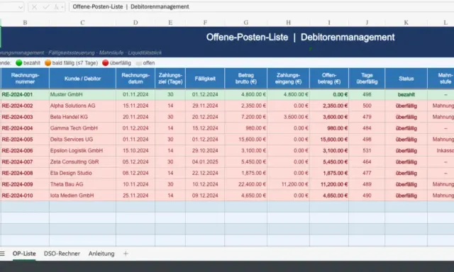The height and width of the screenshot is (272, 454).
Task: Select the Epsilon Logistik GmbH cell
Action: pos(82,151)
